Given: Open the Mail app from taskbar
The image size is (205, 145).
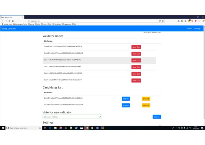Looking at the screenshot, I should tap(81, 128).
